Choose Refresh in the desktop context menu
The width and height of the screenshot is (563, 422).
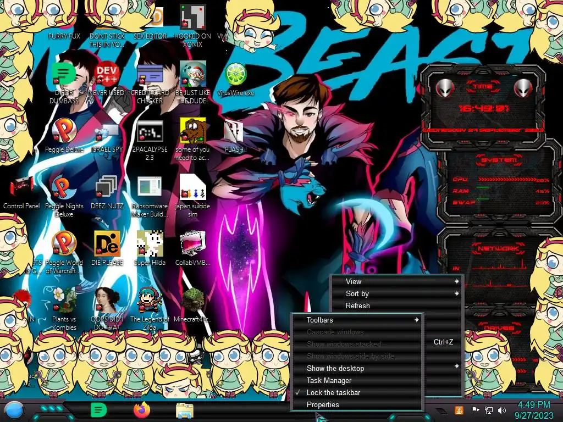pos(397,306)
